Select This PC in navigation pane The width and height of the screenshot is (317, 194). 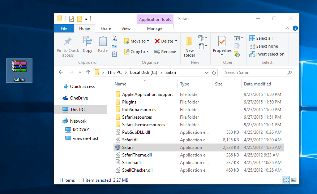click(81, 110)
